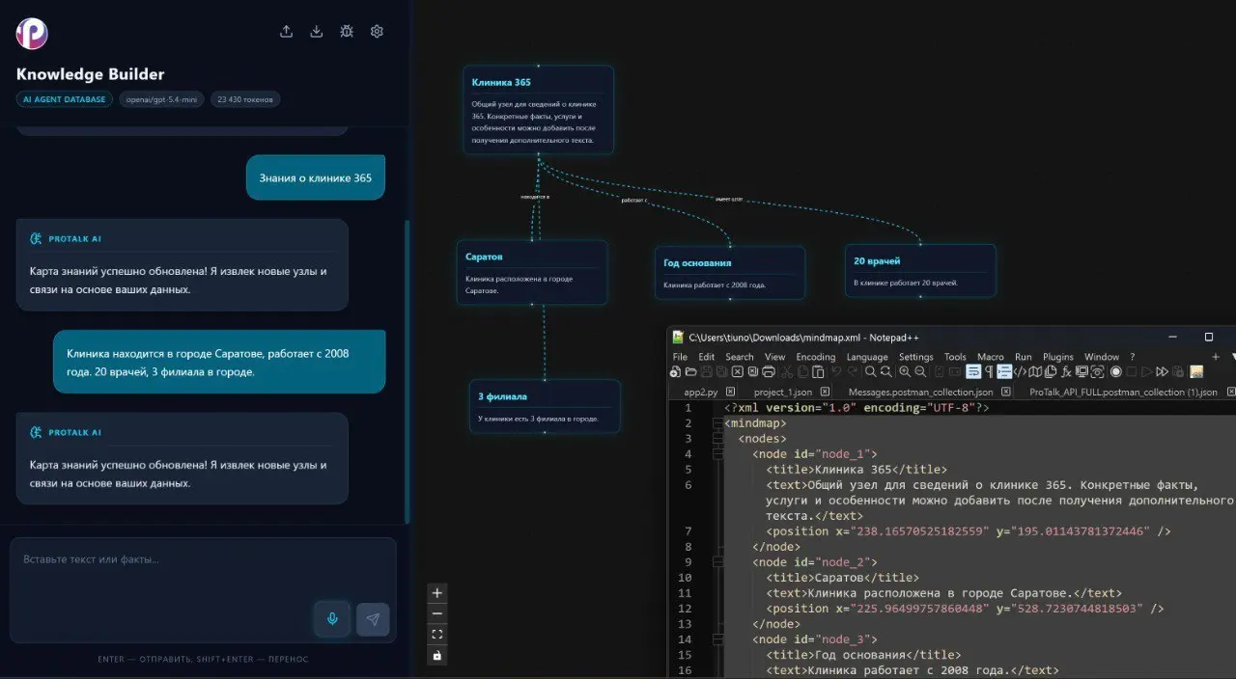Click the AI AGENT DATABASE badge
Screen dimensions: 1236x679
pyautogui.click(x=65, y=99)
